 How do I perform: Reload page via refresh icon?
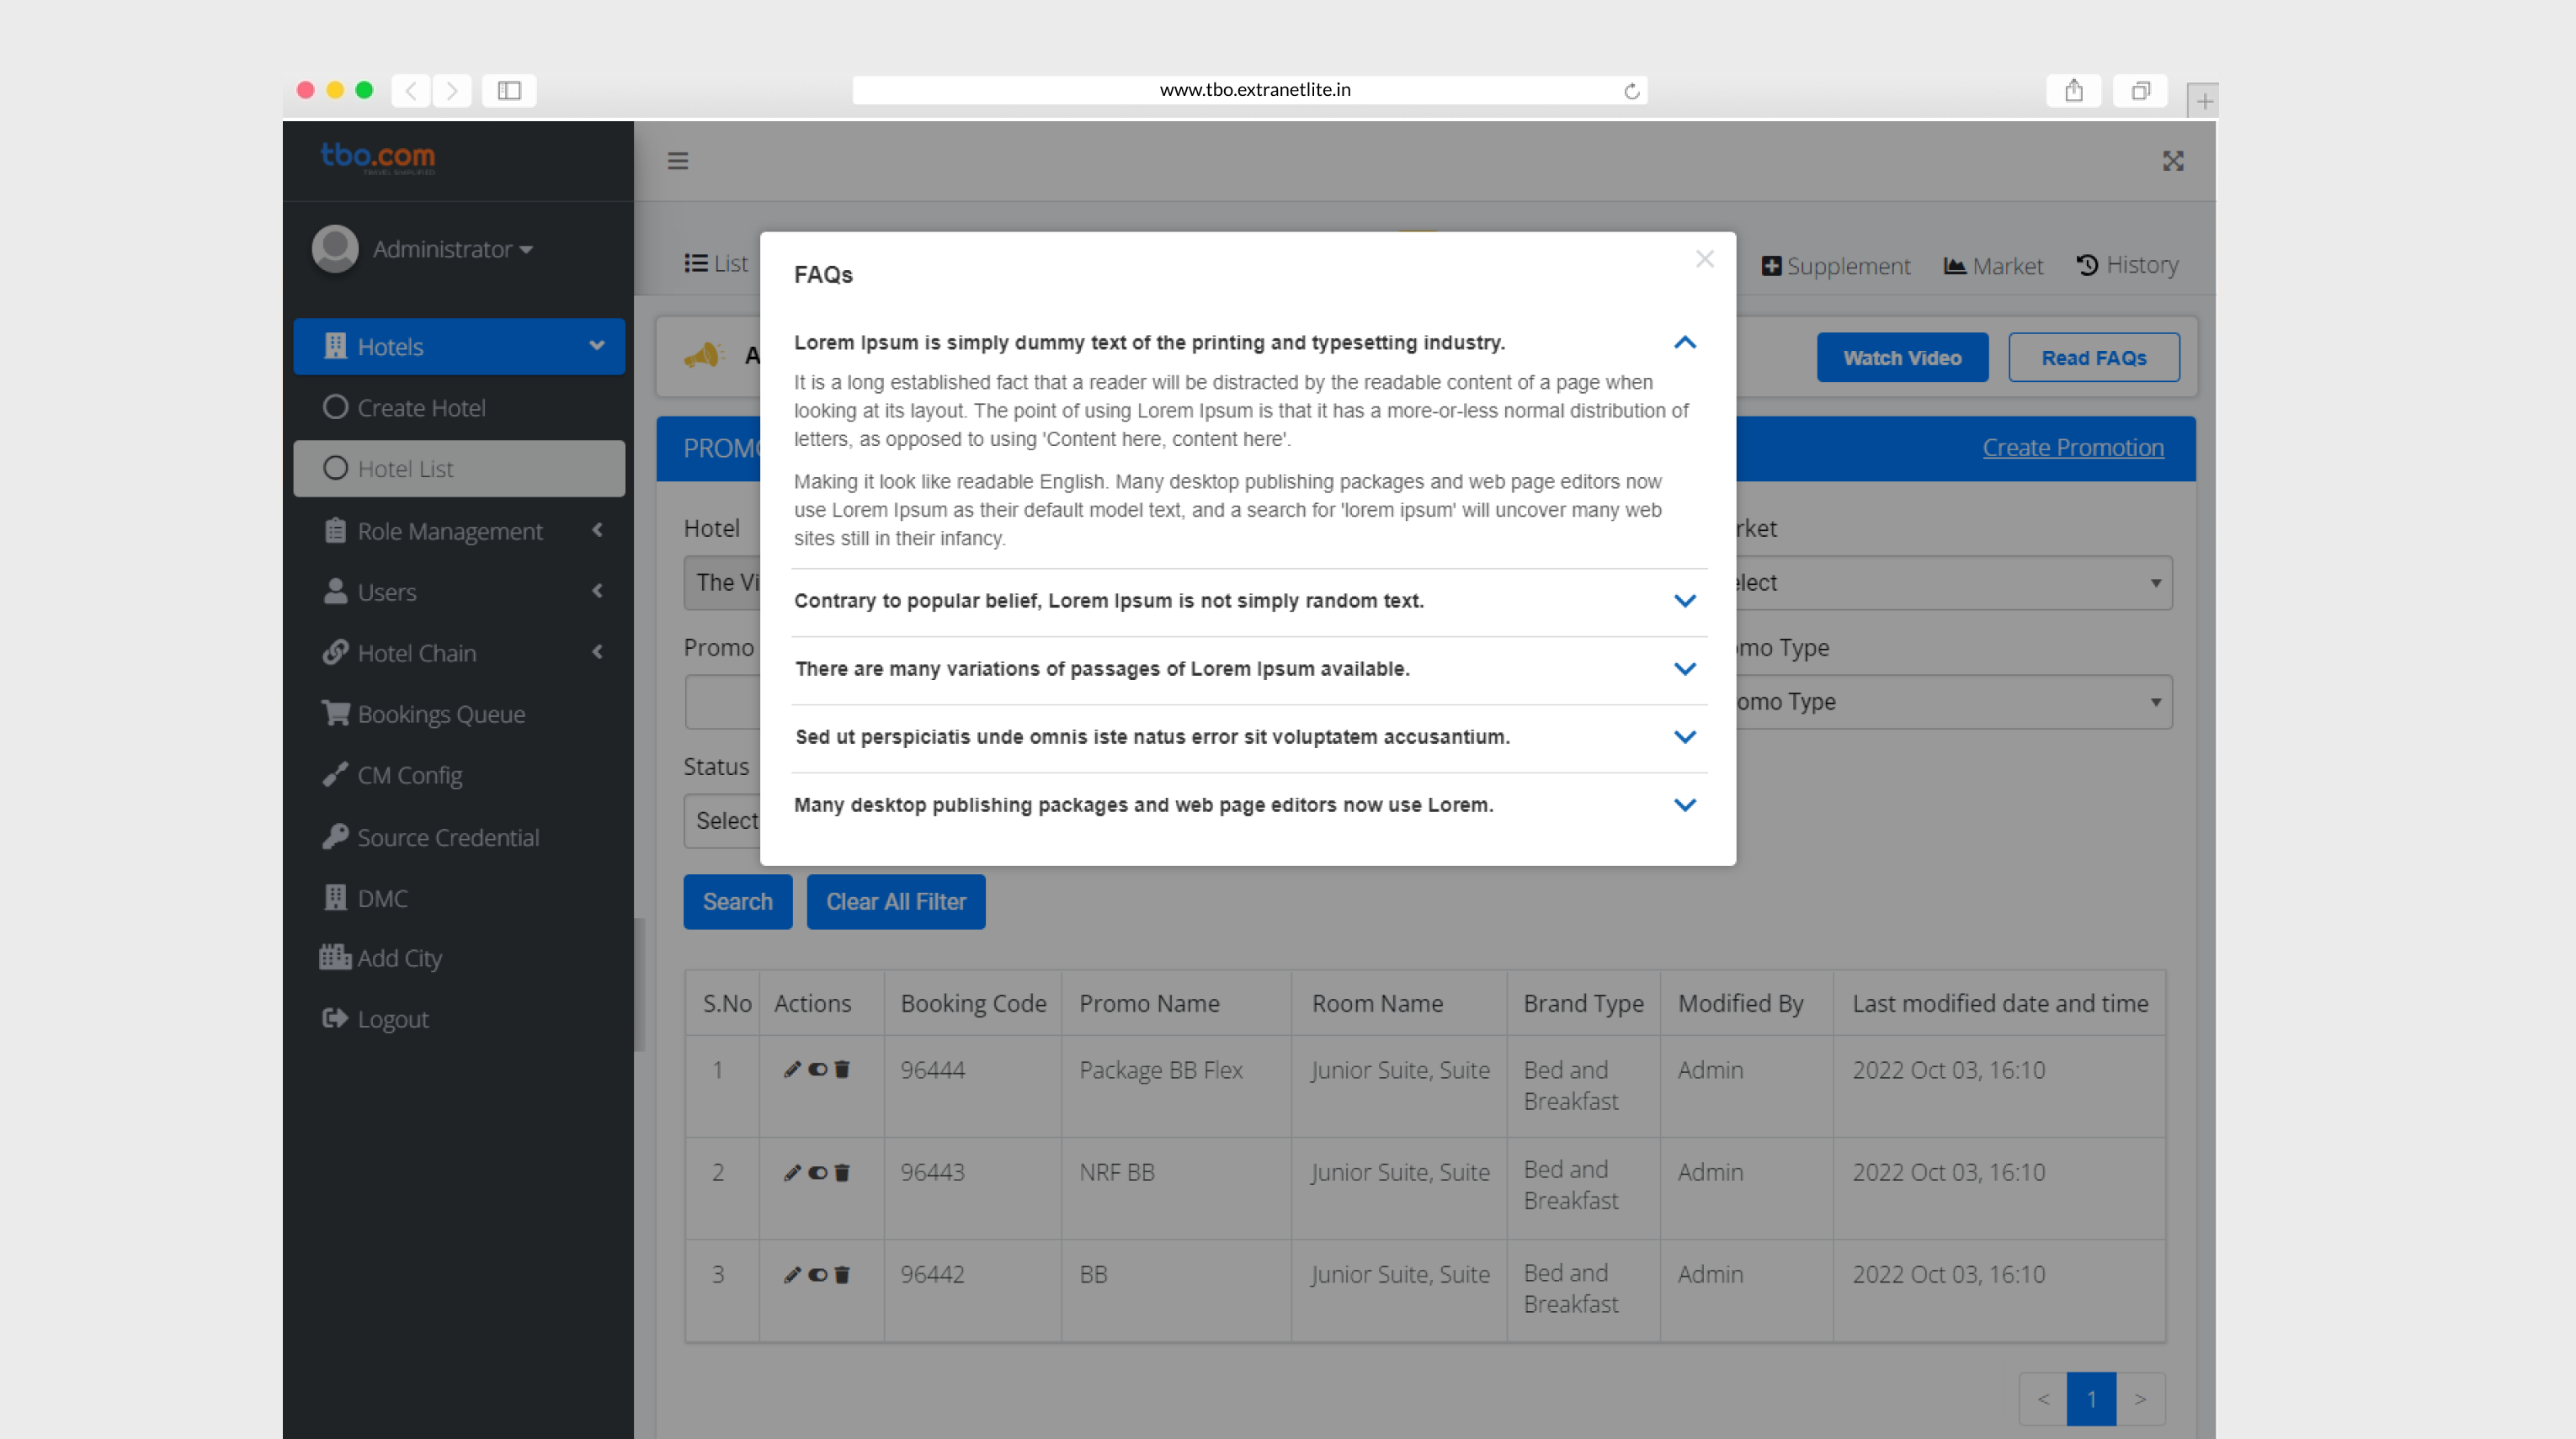pyautogui.click(x=1631, y=91)
